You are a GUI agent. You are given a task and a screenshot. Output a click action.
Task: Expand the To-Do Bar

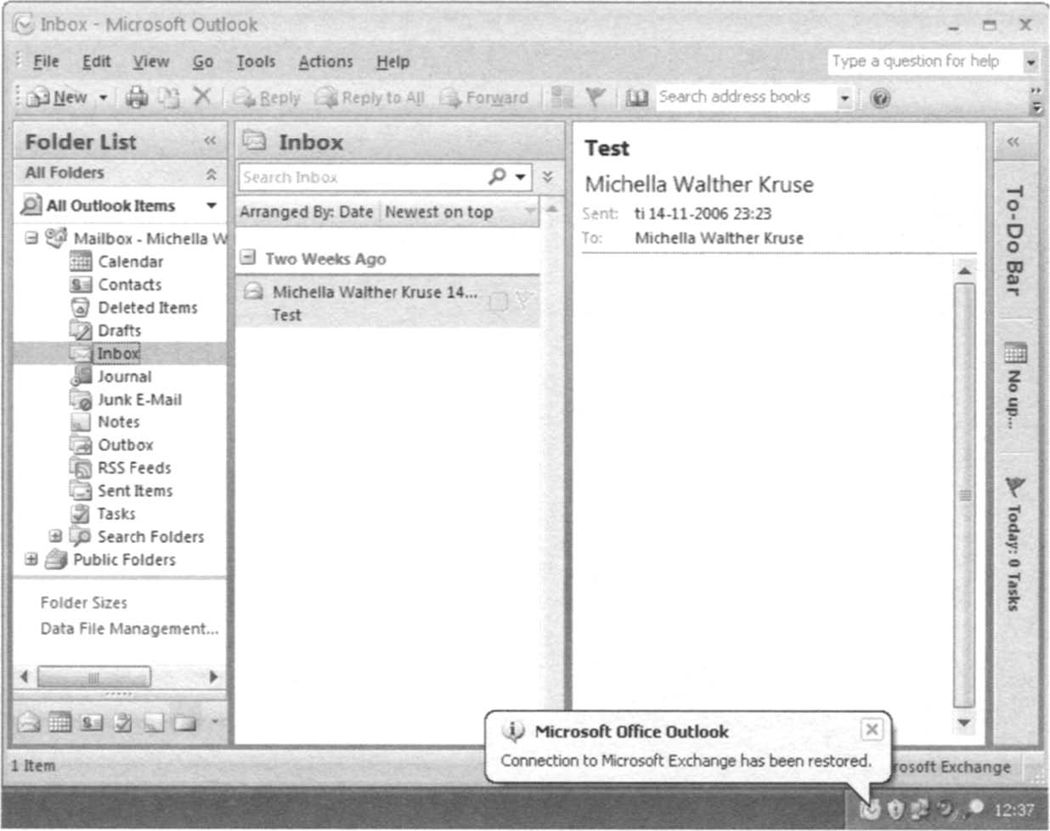pyautogui.click(x=1013, y=141)
